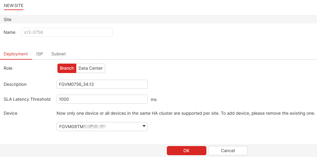Click the Device label
317x157 pixels.
click(11, 113)
